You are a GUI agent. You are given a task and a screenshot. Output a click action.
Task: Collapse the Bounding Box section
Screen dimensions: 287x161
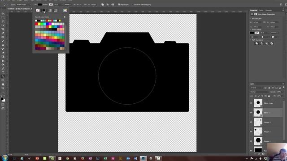tap(250, 19)
